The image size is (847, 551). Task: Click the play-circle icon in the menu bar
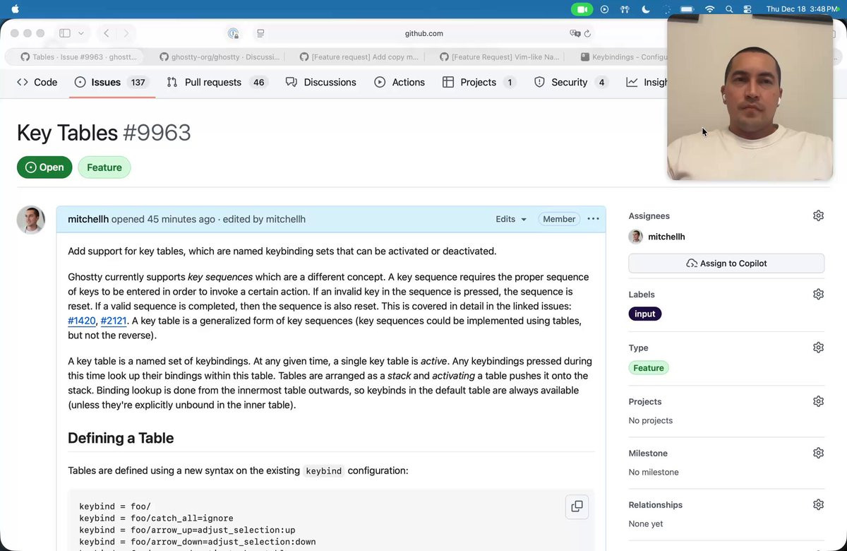coord(604,9)
